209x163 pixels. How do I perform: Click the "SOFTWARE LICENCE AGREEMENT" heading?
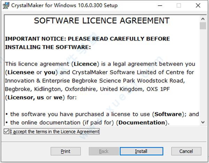(x=102, y=21)
